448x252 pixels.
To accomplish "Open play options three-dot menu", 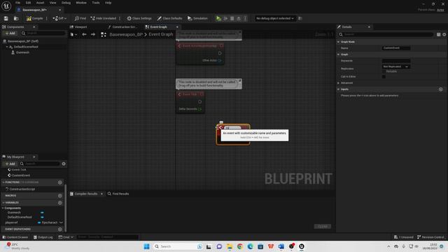I will pyautogui.click(x=245, y=18).
